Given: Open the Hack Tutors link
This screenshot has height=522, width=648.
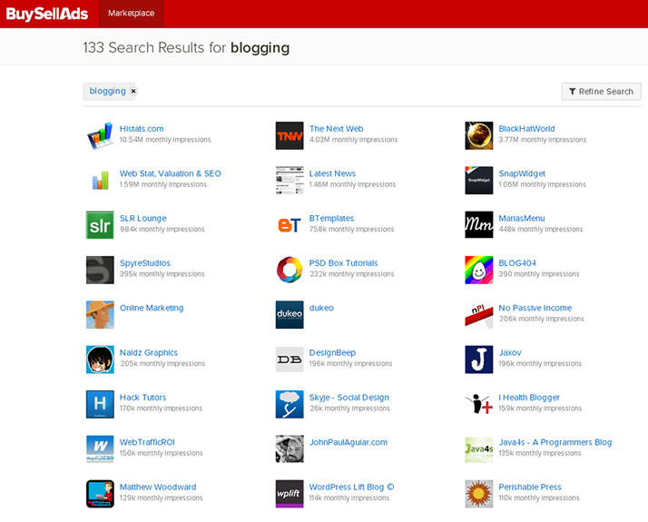Looking at the screenshot, I should (142, 398).
